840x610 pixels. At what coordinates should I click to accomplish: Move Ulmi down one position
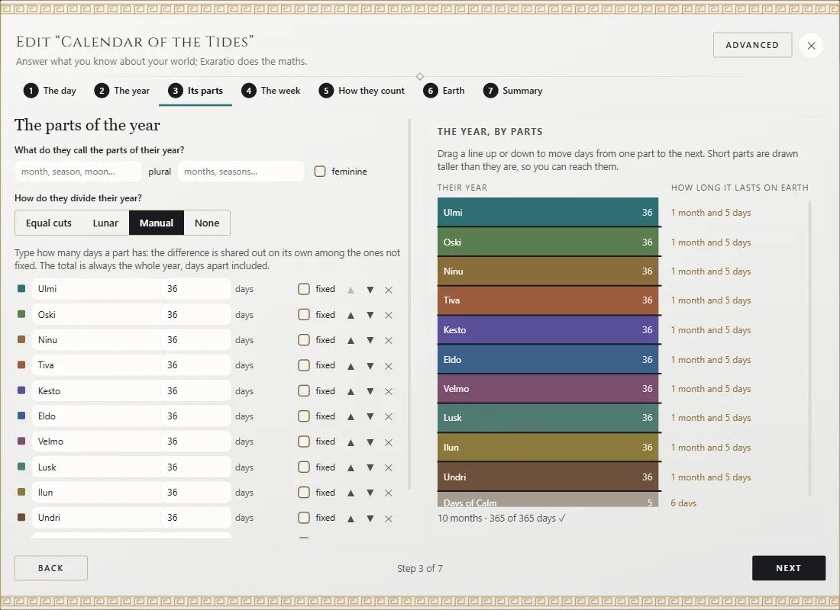point(370,290)
